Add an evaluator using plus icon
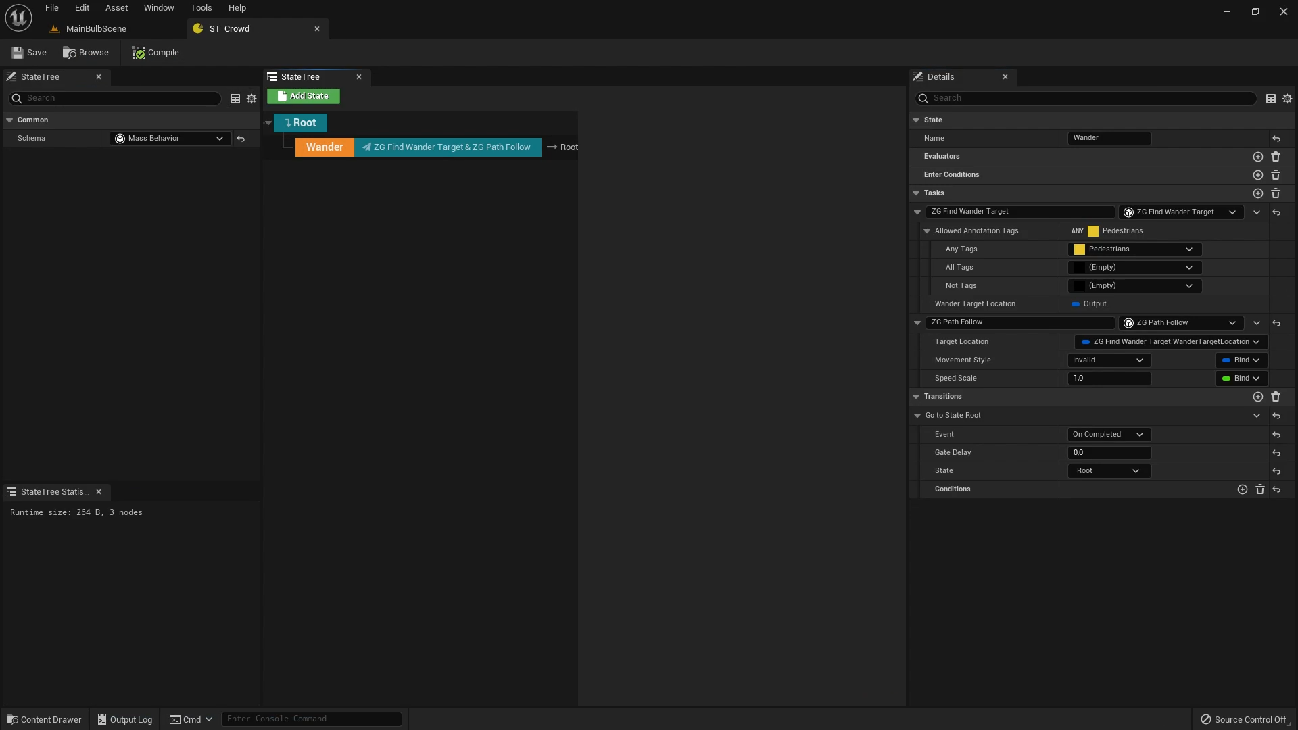 [x=1257, y=157]
